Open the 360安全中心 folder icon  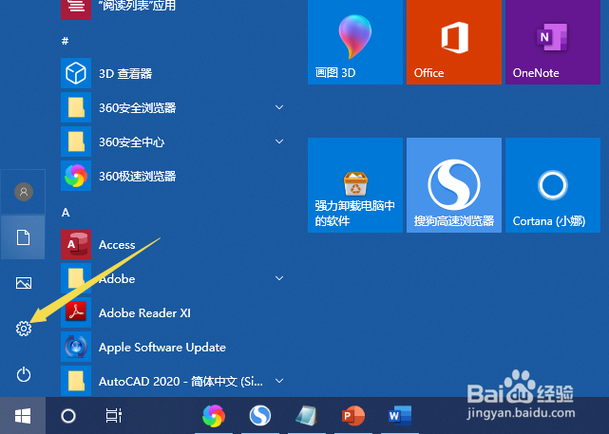click(x=76, y=142)
